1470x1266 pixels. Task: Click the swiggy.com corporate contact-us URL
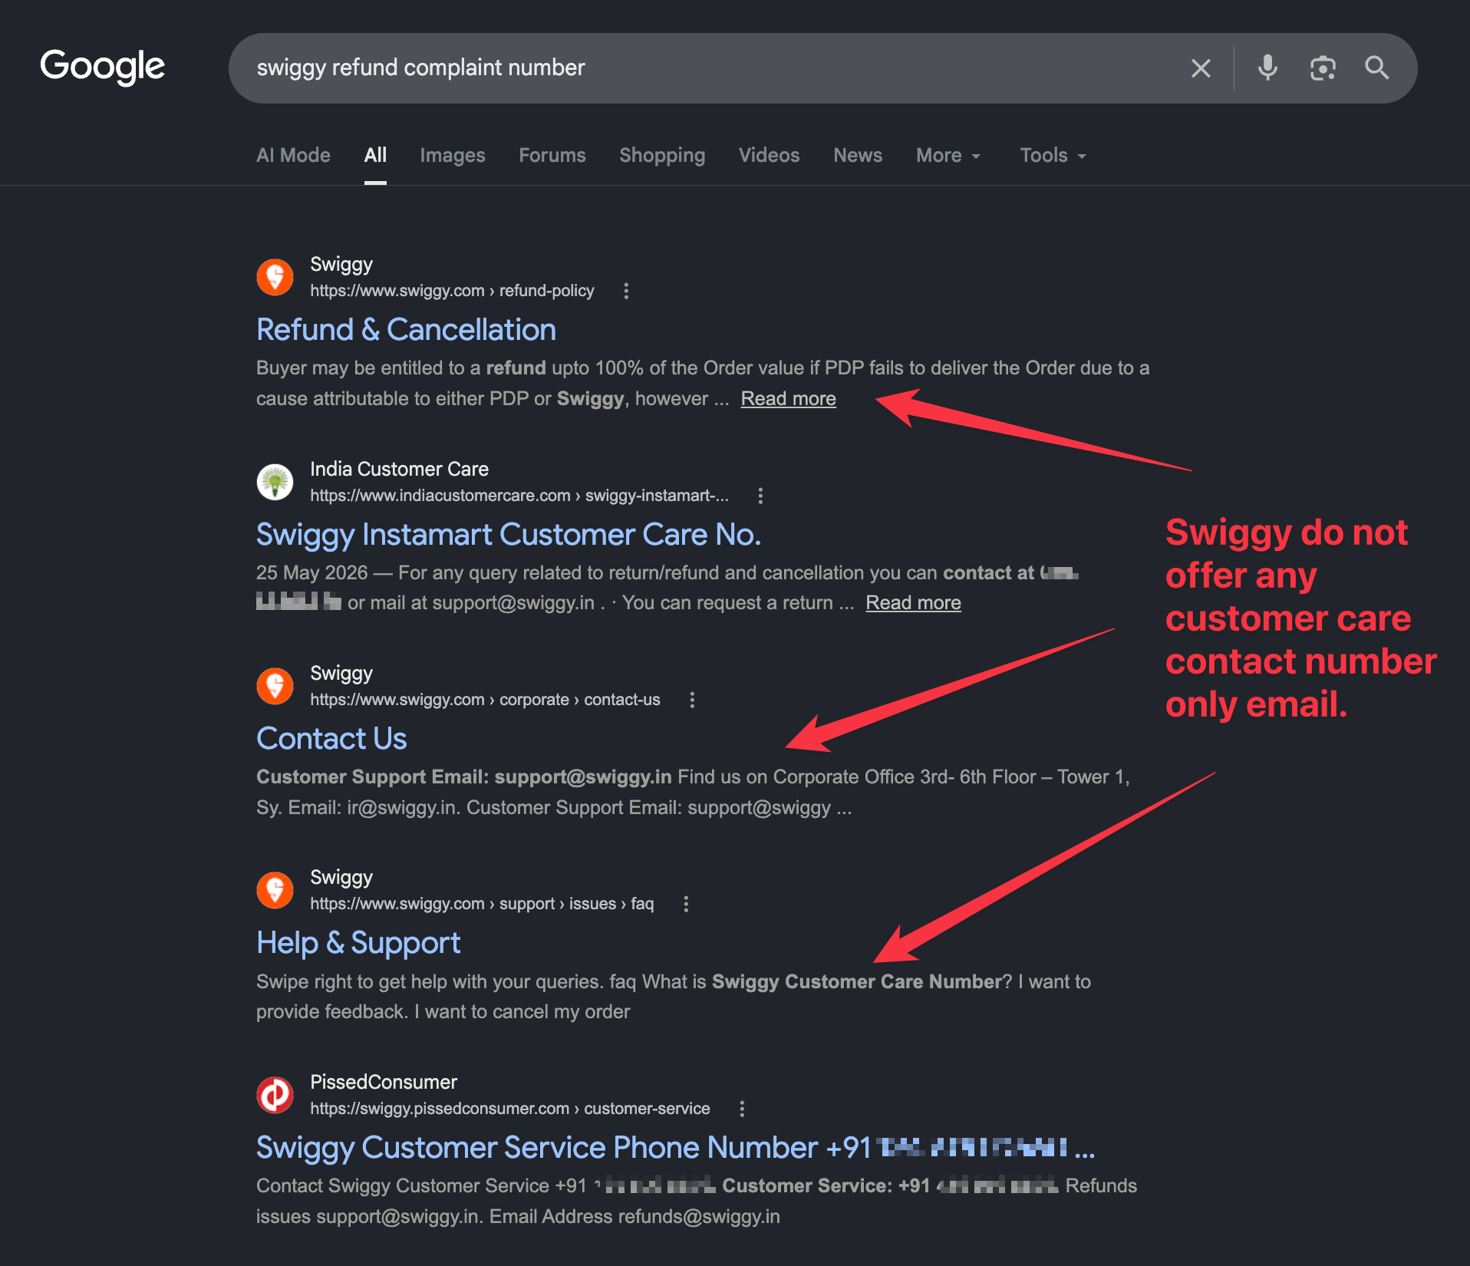485,700
